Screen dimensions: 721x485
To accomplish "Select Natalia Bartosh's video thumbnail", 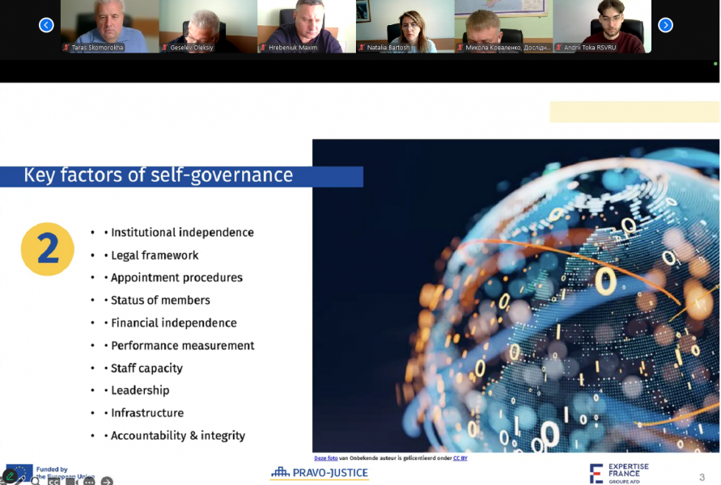I will coord(405,26).
